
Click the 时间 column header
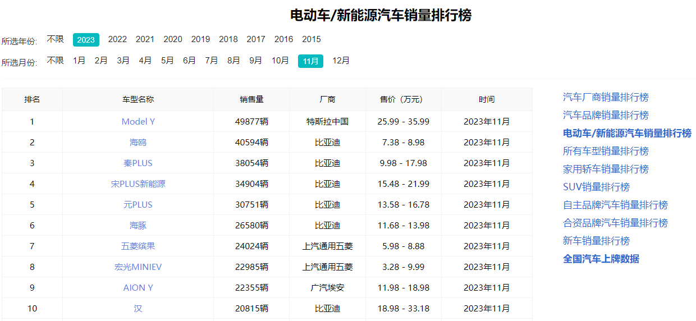pyautogui.click(x=487, y=99)
